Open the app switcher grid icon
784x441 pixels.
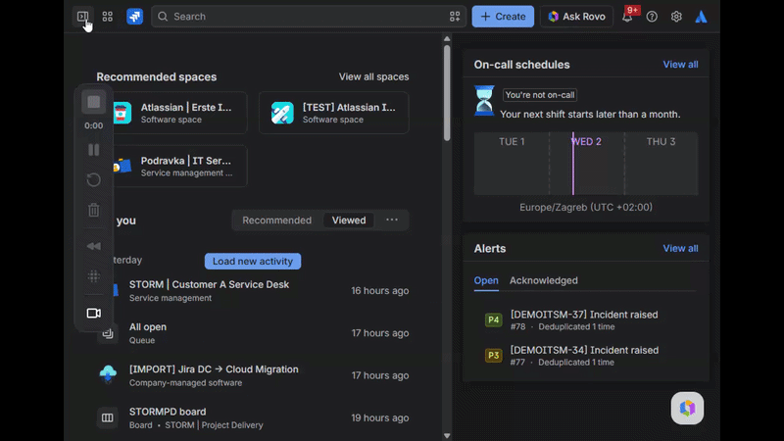[108, 17]
